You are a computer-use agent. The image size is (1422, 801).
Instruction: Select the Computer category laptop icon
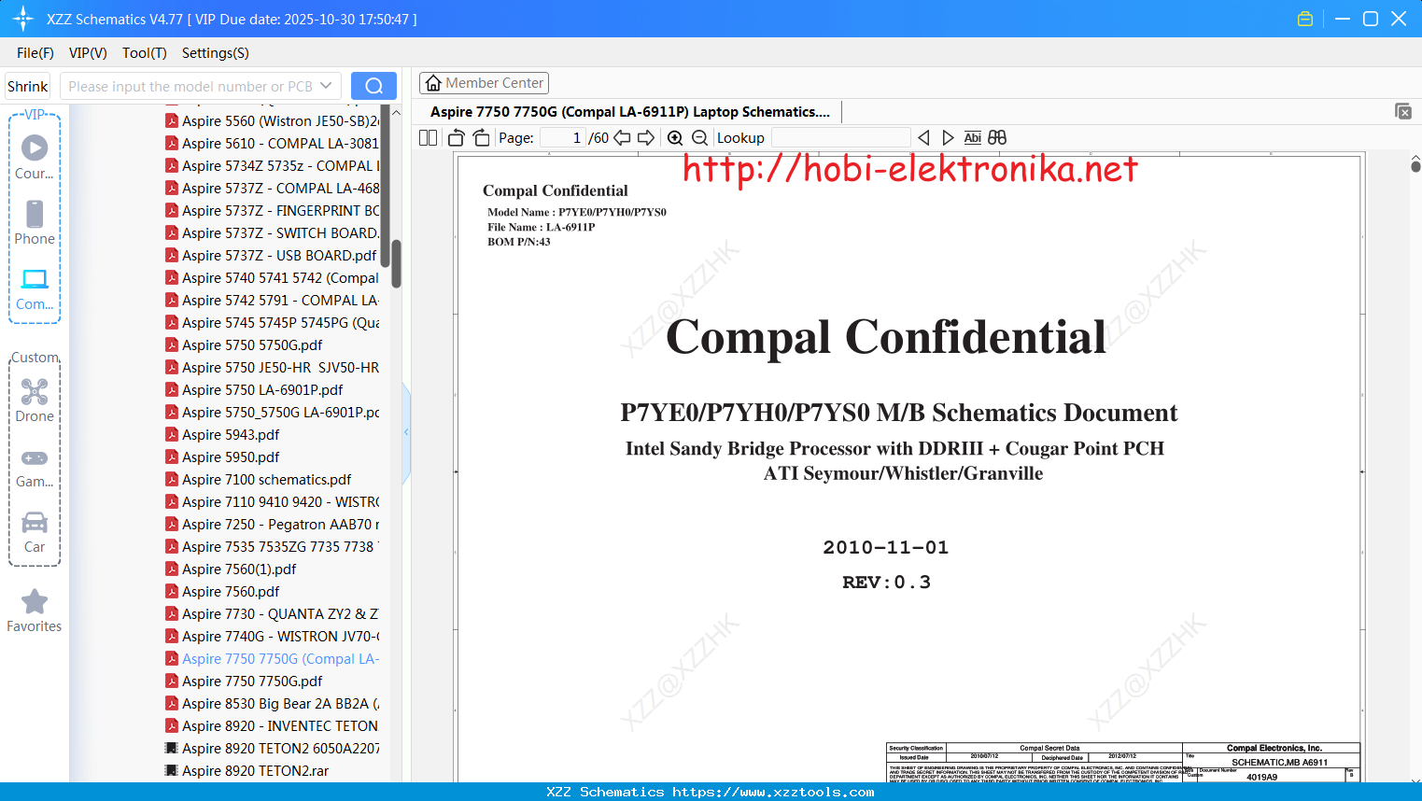click(35, 279)
